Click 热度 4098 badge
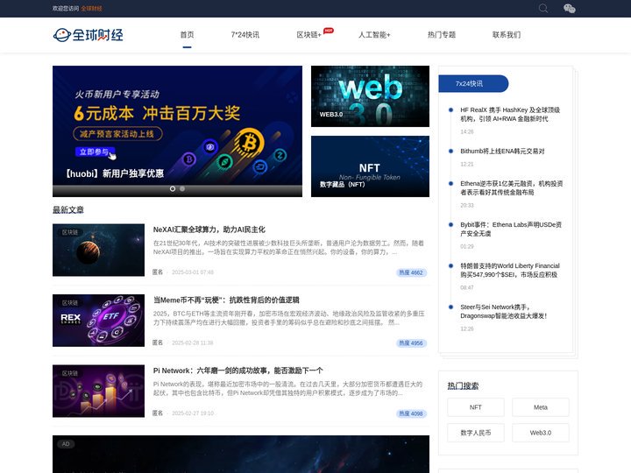Viewport: 631px width, 473px height. (x=411, y=413)
